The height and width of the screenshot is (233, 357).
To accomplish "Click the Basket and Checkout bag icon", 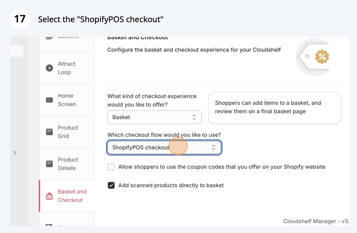I will coord(49,196).
